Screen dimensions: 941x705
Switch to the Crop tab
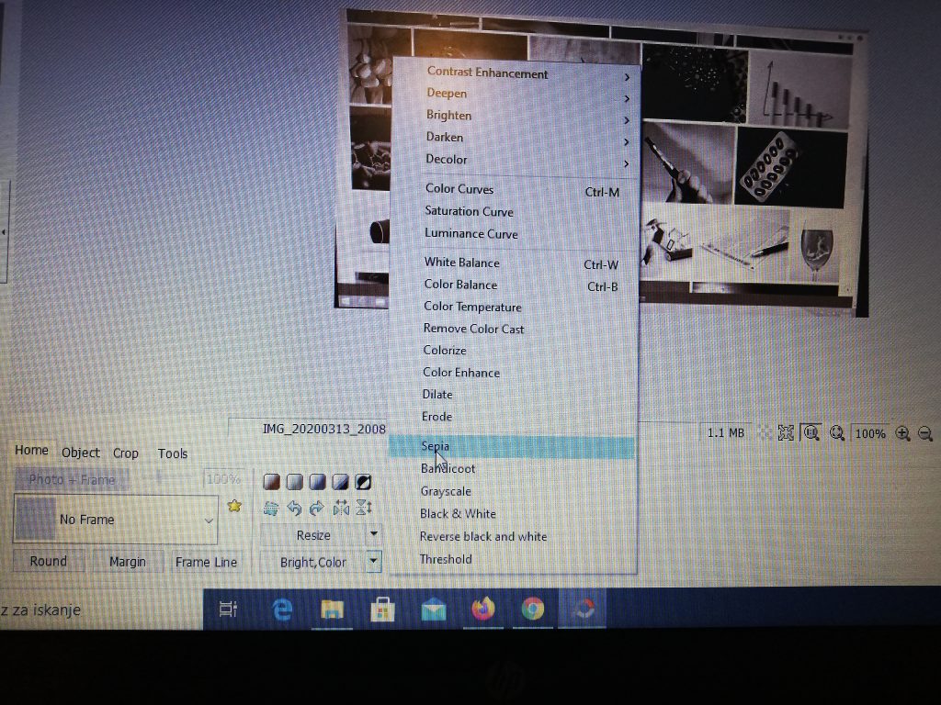tap(125, 453)
